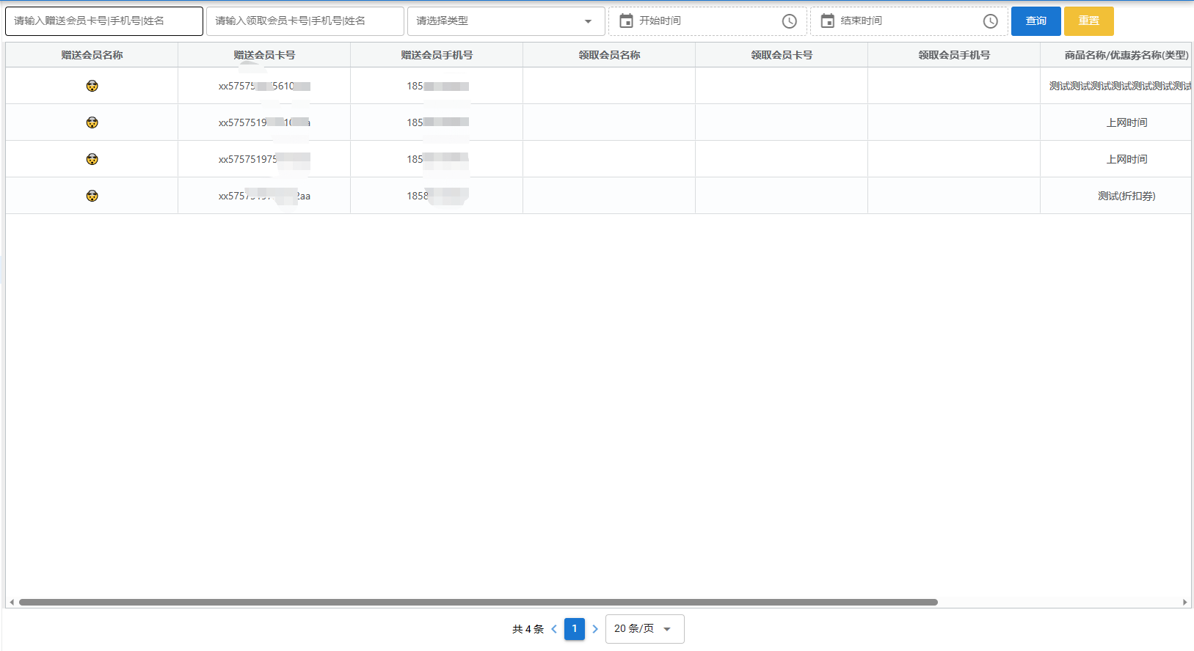This screenshot has width=1194, height=651.
Task: Click the emoji avatar in the first row
Action: (x=92, y=86)
